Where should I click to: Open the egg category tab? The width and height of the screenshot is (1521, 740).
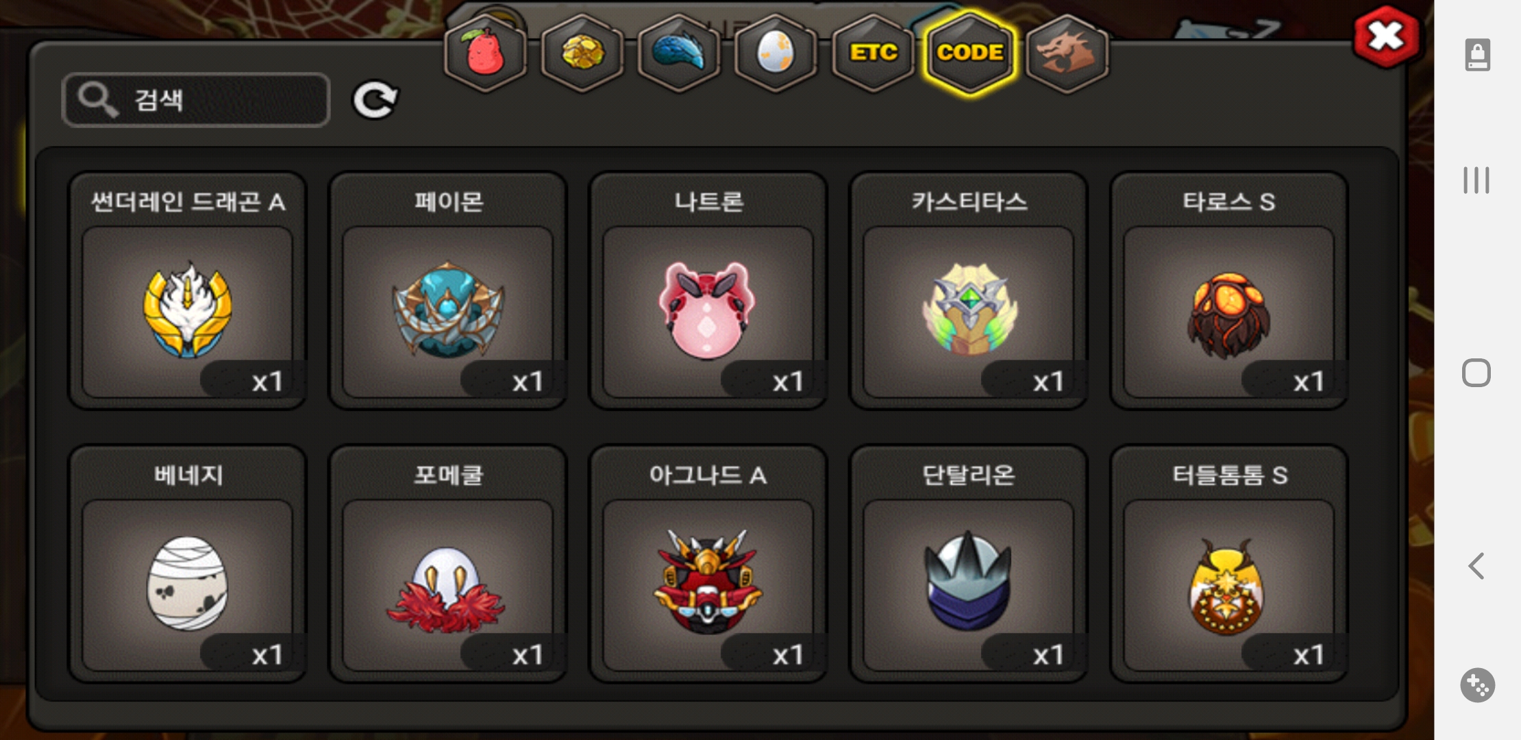pyautogui.click(x=776, y=53)
